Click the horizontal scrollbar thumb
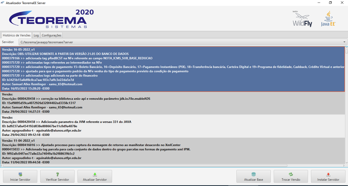 145,166
